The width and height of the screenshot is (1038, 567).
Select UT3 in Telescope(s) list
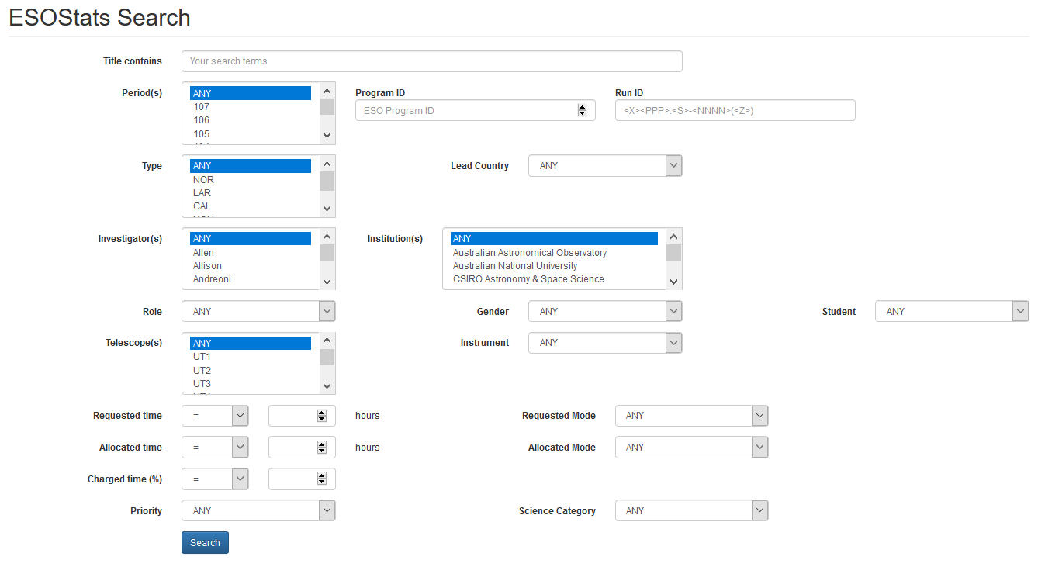(251, 383)
